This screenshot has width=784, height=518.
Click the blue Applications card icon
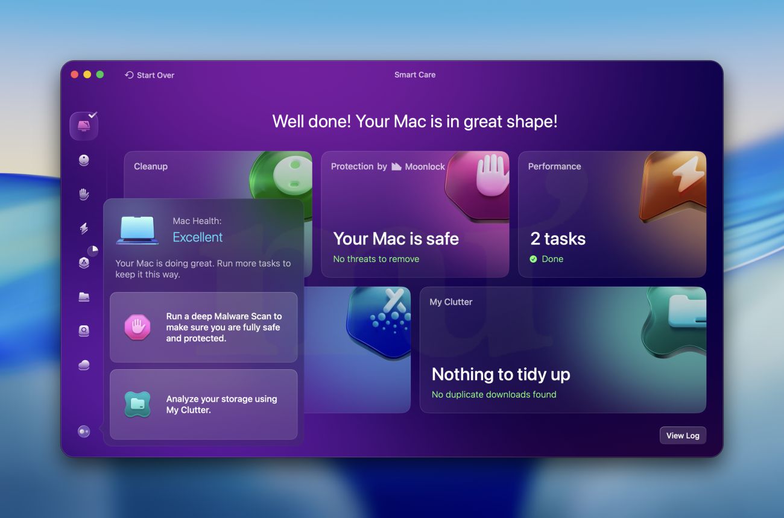[x=379, y=319]
